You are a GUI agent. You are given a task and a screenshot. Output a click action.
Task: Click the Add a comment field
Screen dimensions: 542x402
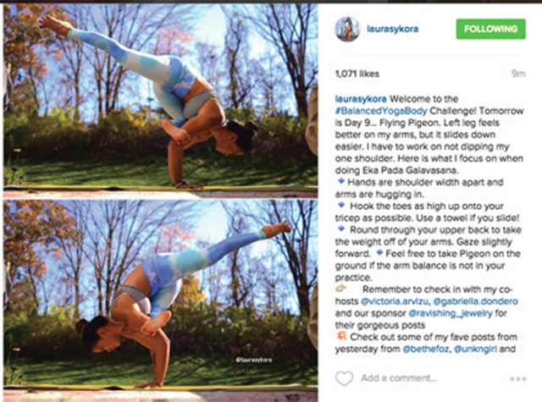399,378
